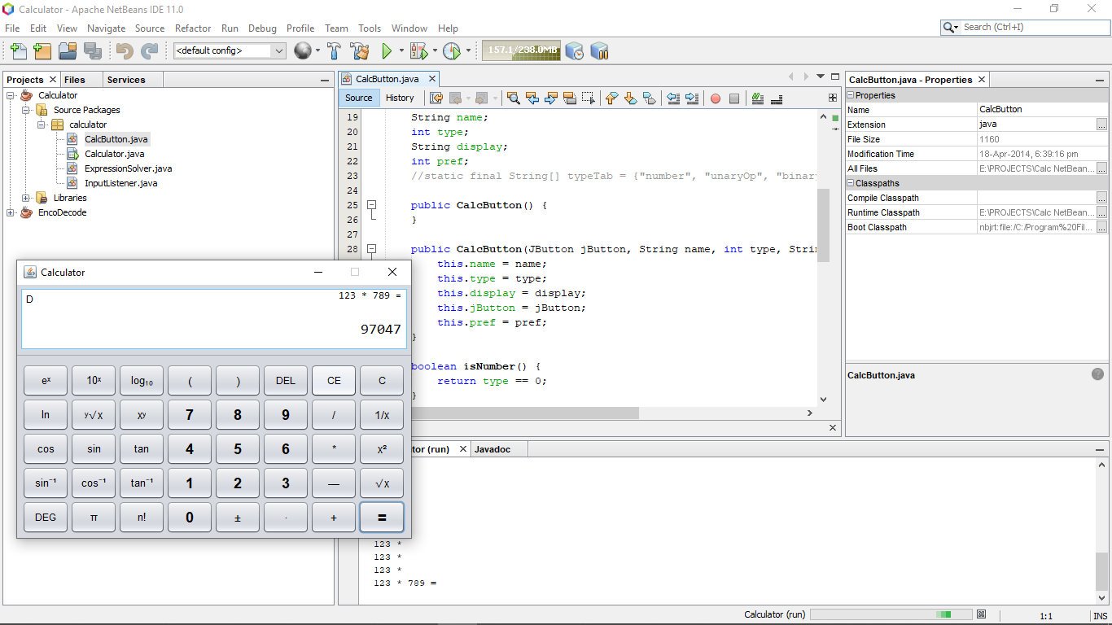The image size is (1112, 625).
Task: Click the √x square root button in Calculator
Action: pyautogui.click(x=382, y=483)
